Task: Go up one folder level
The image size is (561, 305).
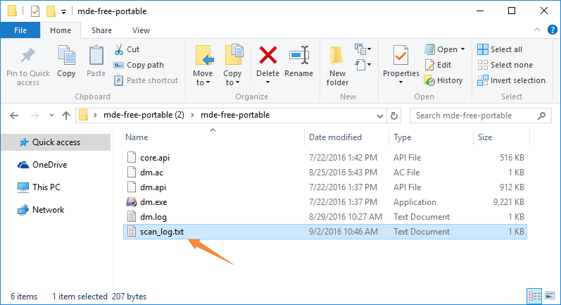Action: [66, 116]
